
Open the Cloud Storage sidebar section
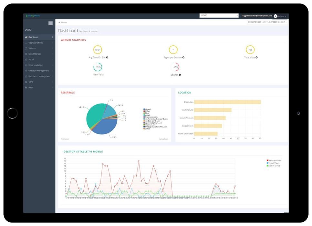35,54
